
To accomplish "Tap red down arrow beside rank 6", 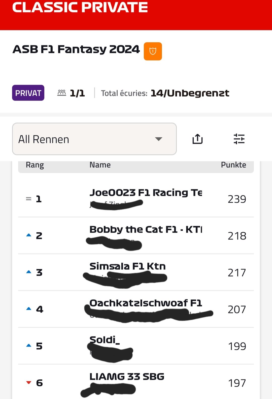I will 29,383.
